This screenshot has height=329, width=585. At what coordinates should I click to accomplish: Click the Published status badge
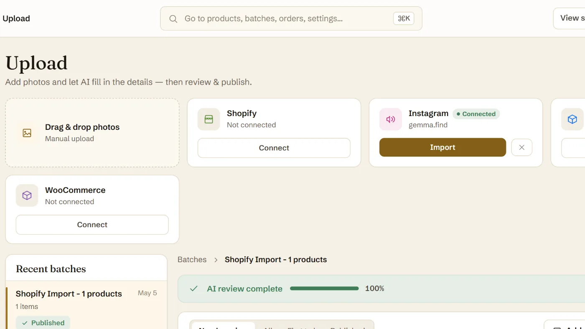pos(43,323)
